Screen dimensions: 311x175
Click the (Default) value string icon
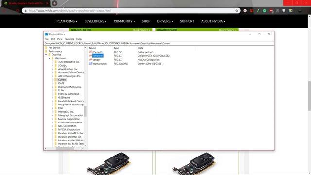pyautogui.click(x=91, y=52)
